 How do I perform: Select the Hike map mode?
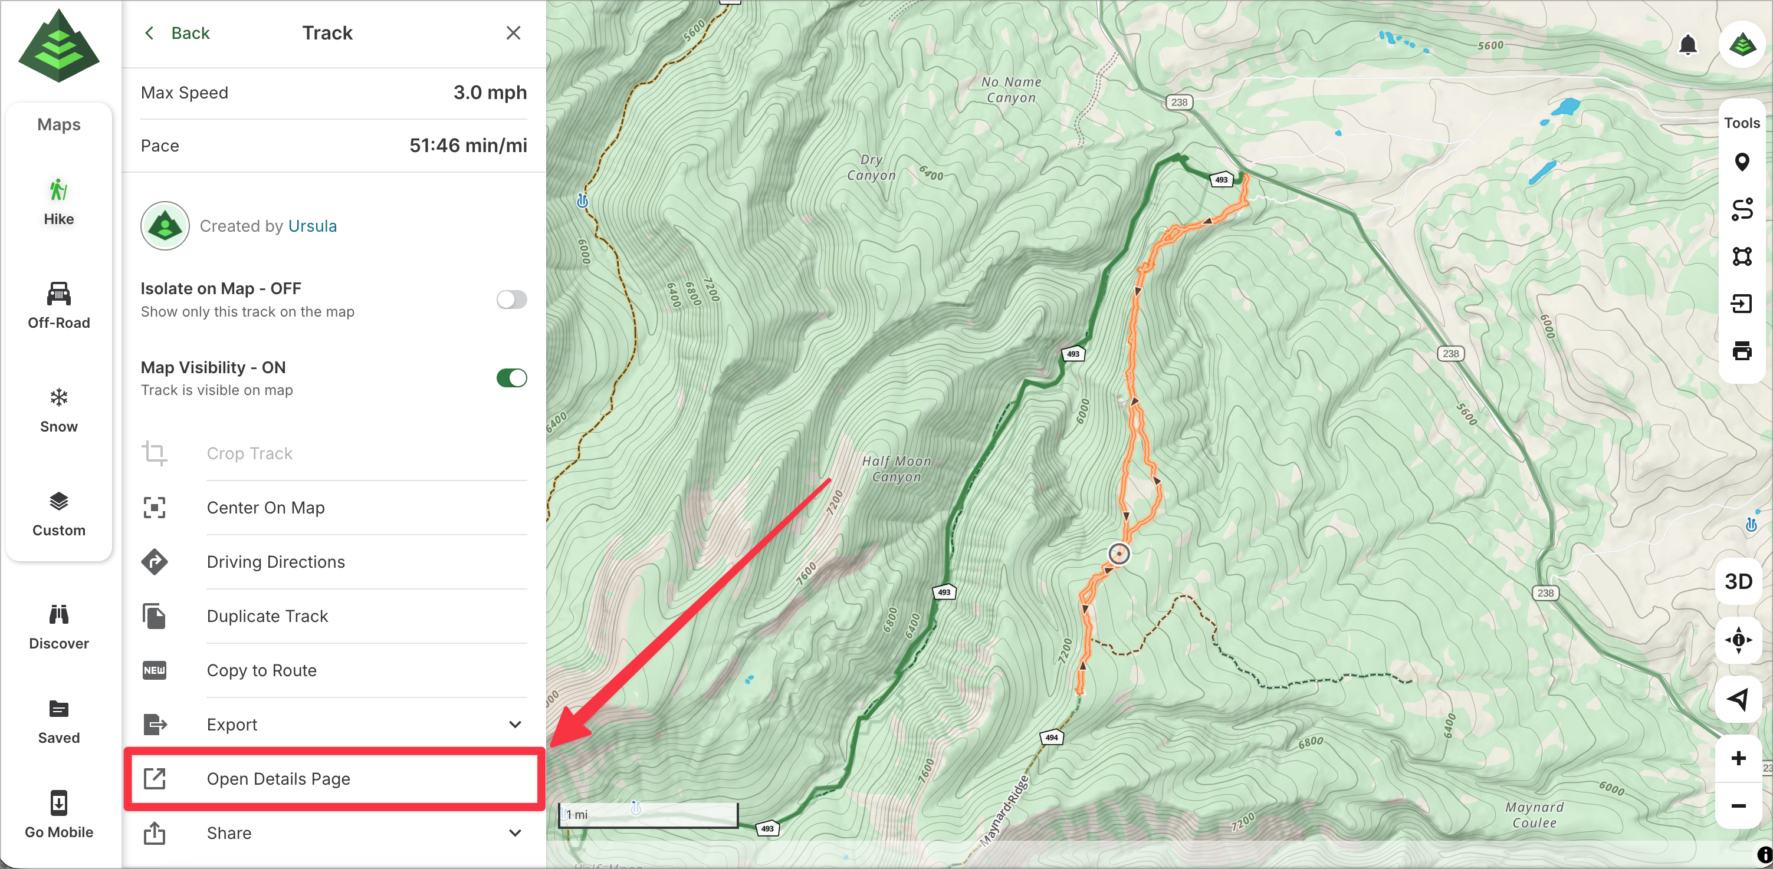pos(58,202)
